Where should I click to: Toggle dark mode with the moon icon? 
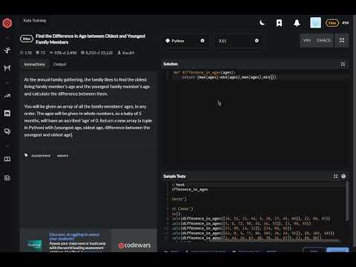262,23
